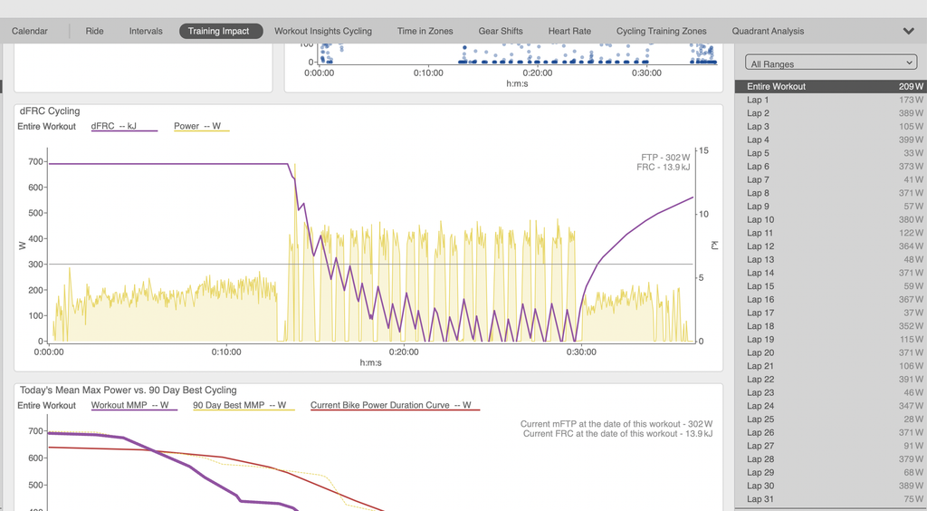The width and height of the screenshot is (927, 511).
Task: Choose Lap 4 with 399 W
Action: [831, 140]
